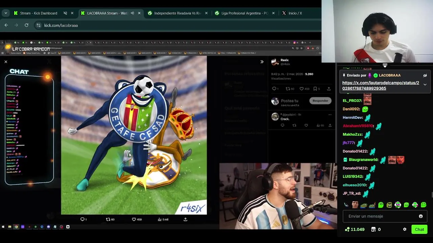Collapse chat panel handle at top
Image resolution: width=433 pixels, height=243 pixels.
pyautogui.click(x=385, y=65)
